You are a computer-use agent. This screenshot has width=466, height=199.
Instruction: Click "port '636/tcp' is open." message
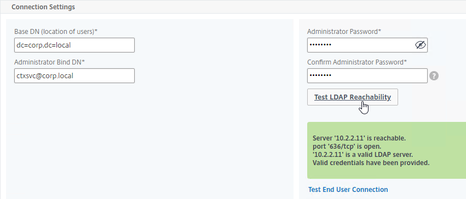347,147
